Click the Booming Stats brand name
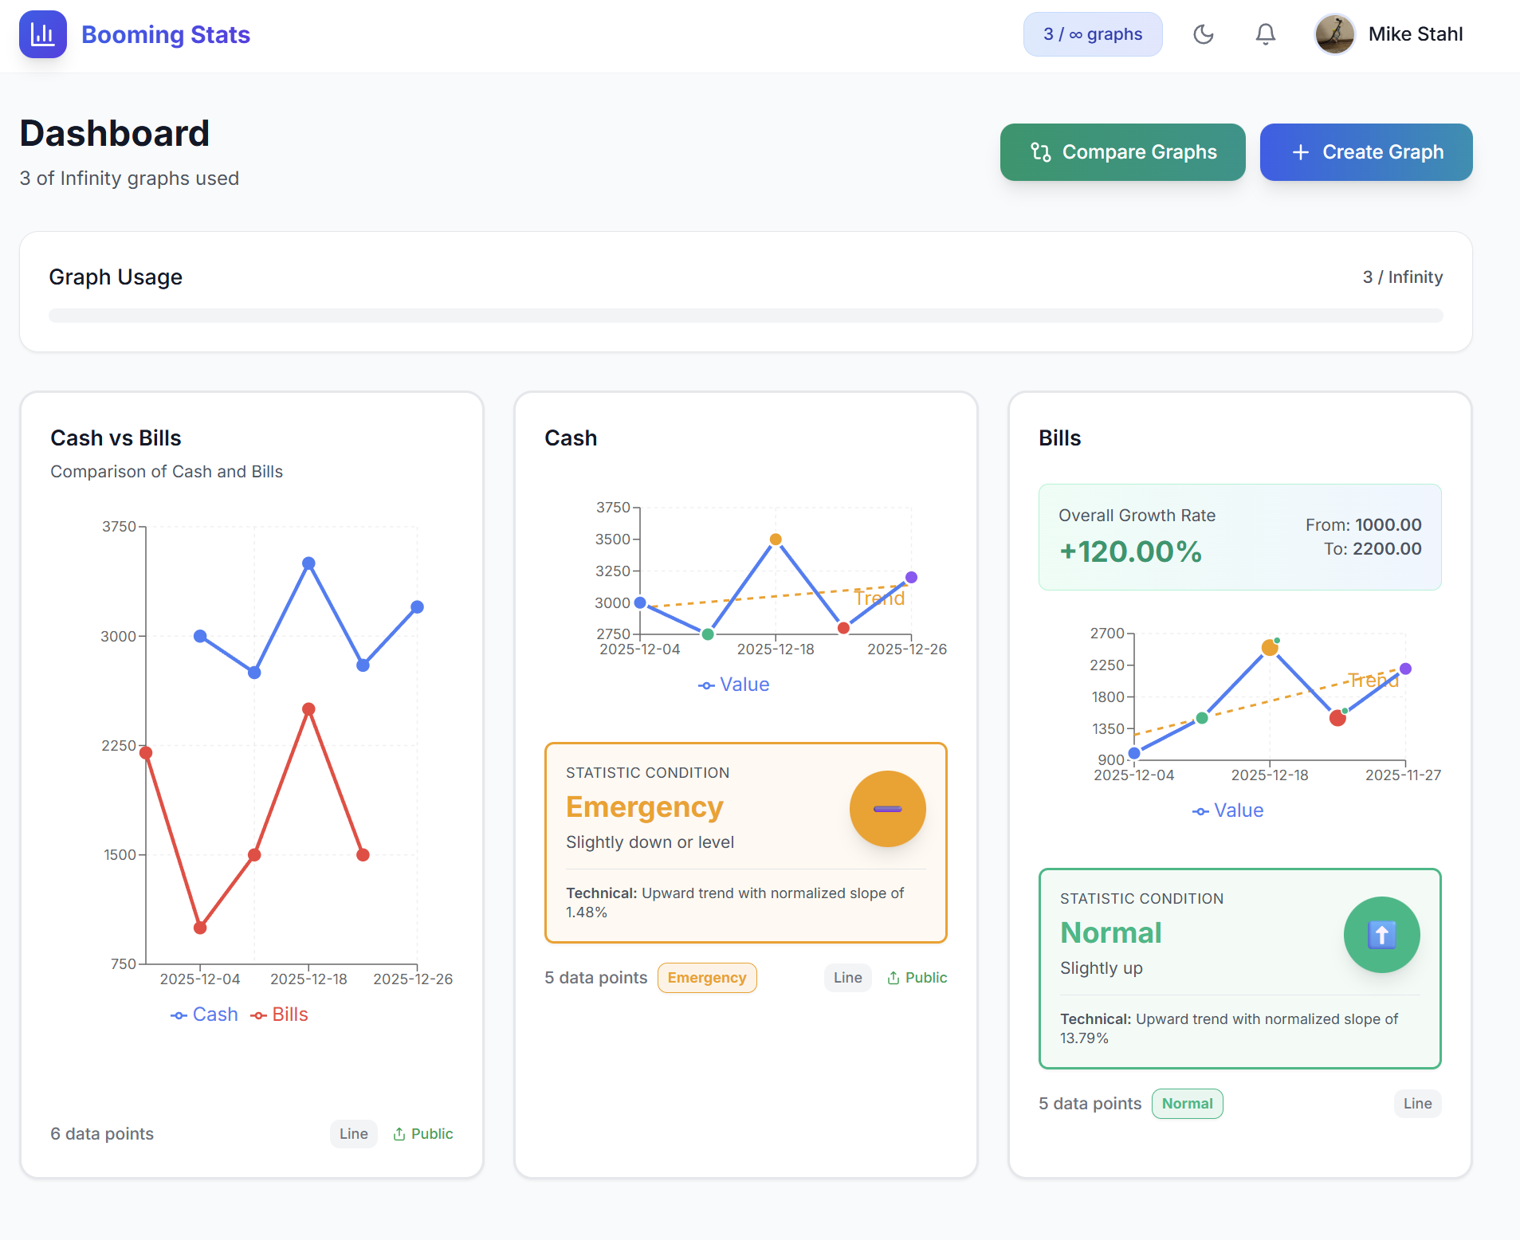The image size is (1520, 1240). pyautogui.click(x=166, y=35)
